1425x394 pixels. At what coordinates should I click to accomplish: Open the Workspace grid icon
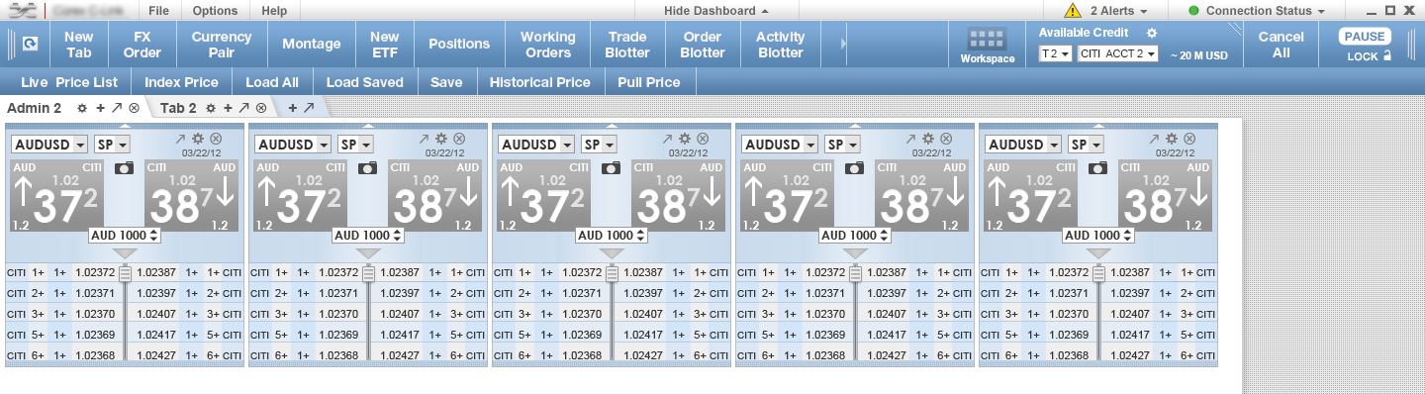[x=987, y=40]
